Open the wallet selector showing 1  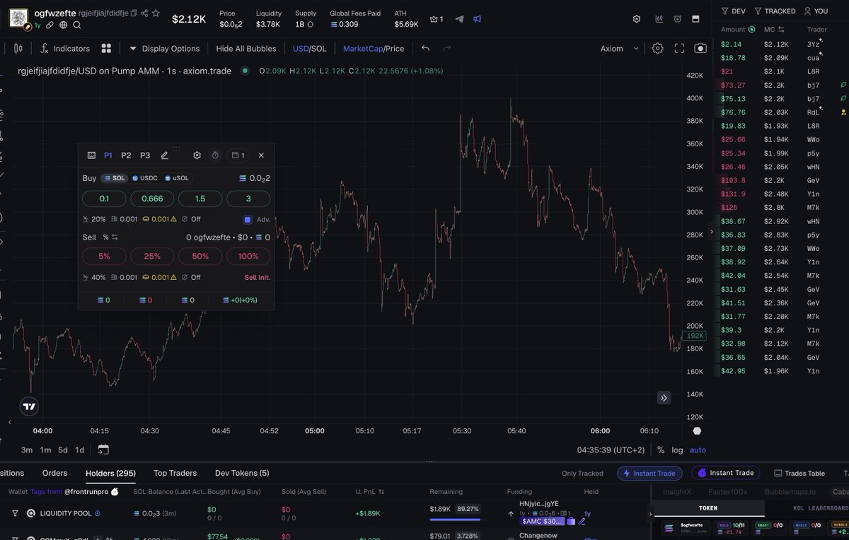click(x=238, y=155)
